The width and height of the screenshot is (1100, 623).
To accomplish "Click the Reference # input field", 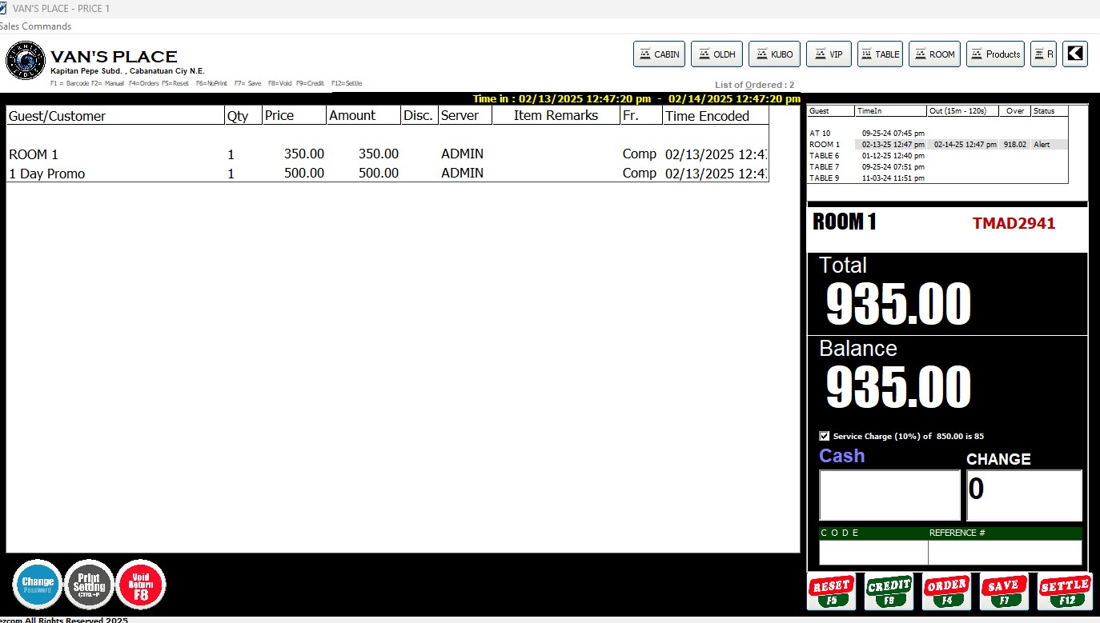I will coord(1004,553).
